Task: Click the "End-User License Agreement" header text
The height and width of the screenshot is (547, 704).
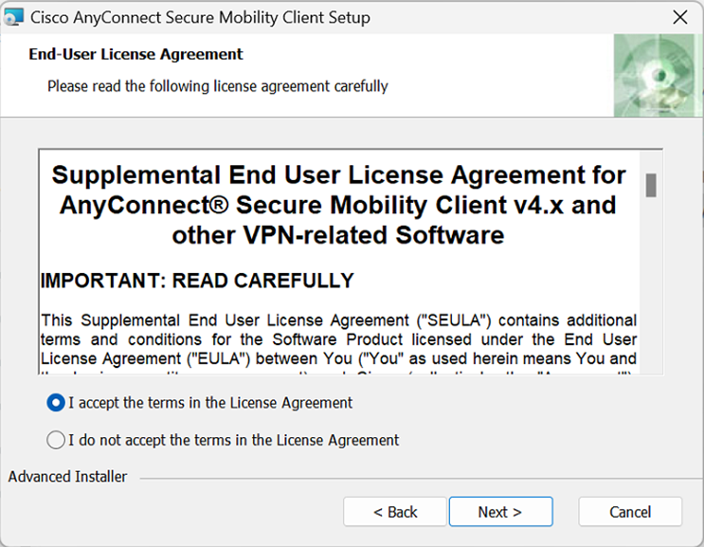Action: pyautogui.click(x=135, y=54)
